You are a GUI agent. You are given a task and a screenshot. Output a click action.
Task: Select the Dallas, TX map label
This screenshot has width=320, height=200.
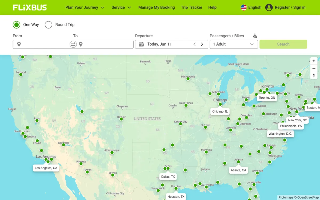168,177
